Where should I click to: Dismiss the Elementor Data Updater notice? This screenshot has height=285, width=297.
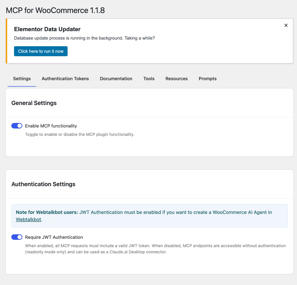click(x=286, y=25)
